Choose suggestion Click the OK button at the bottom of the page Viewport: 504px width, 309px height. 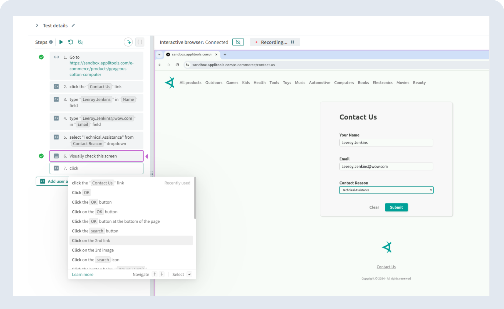131,221
